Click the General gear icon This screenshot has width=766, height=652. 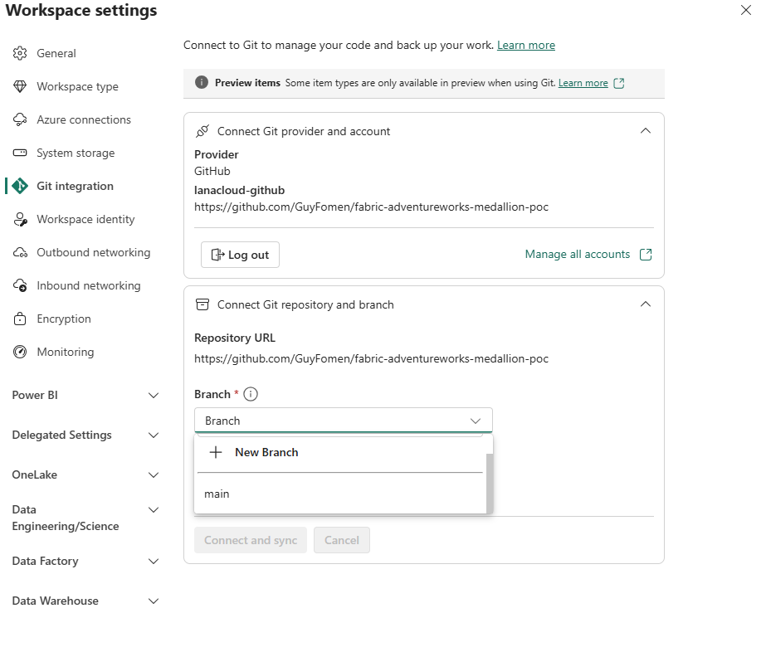click(20, 53)
